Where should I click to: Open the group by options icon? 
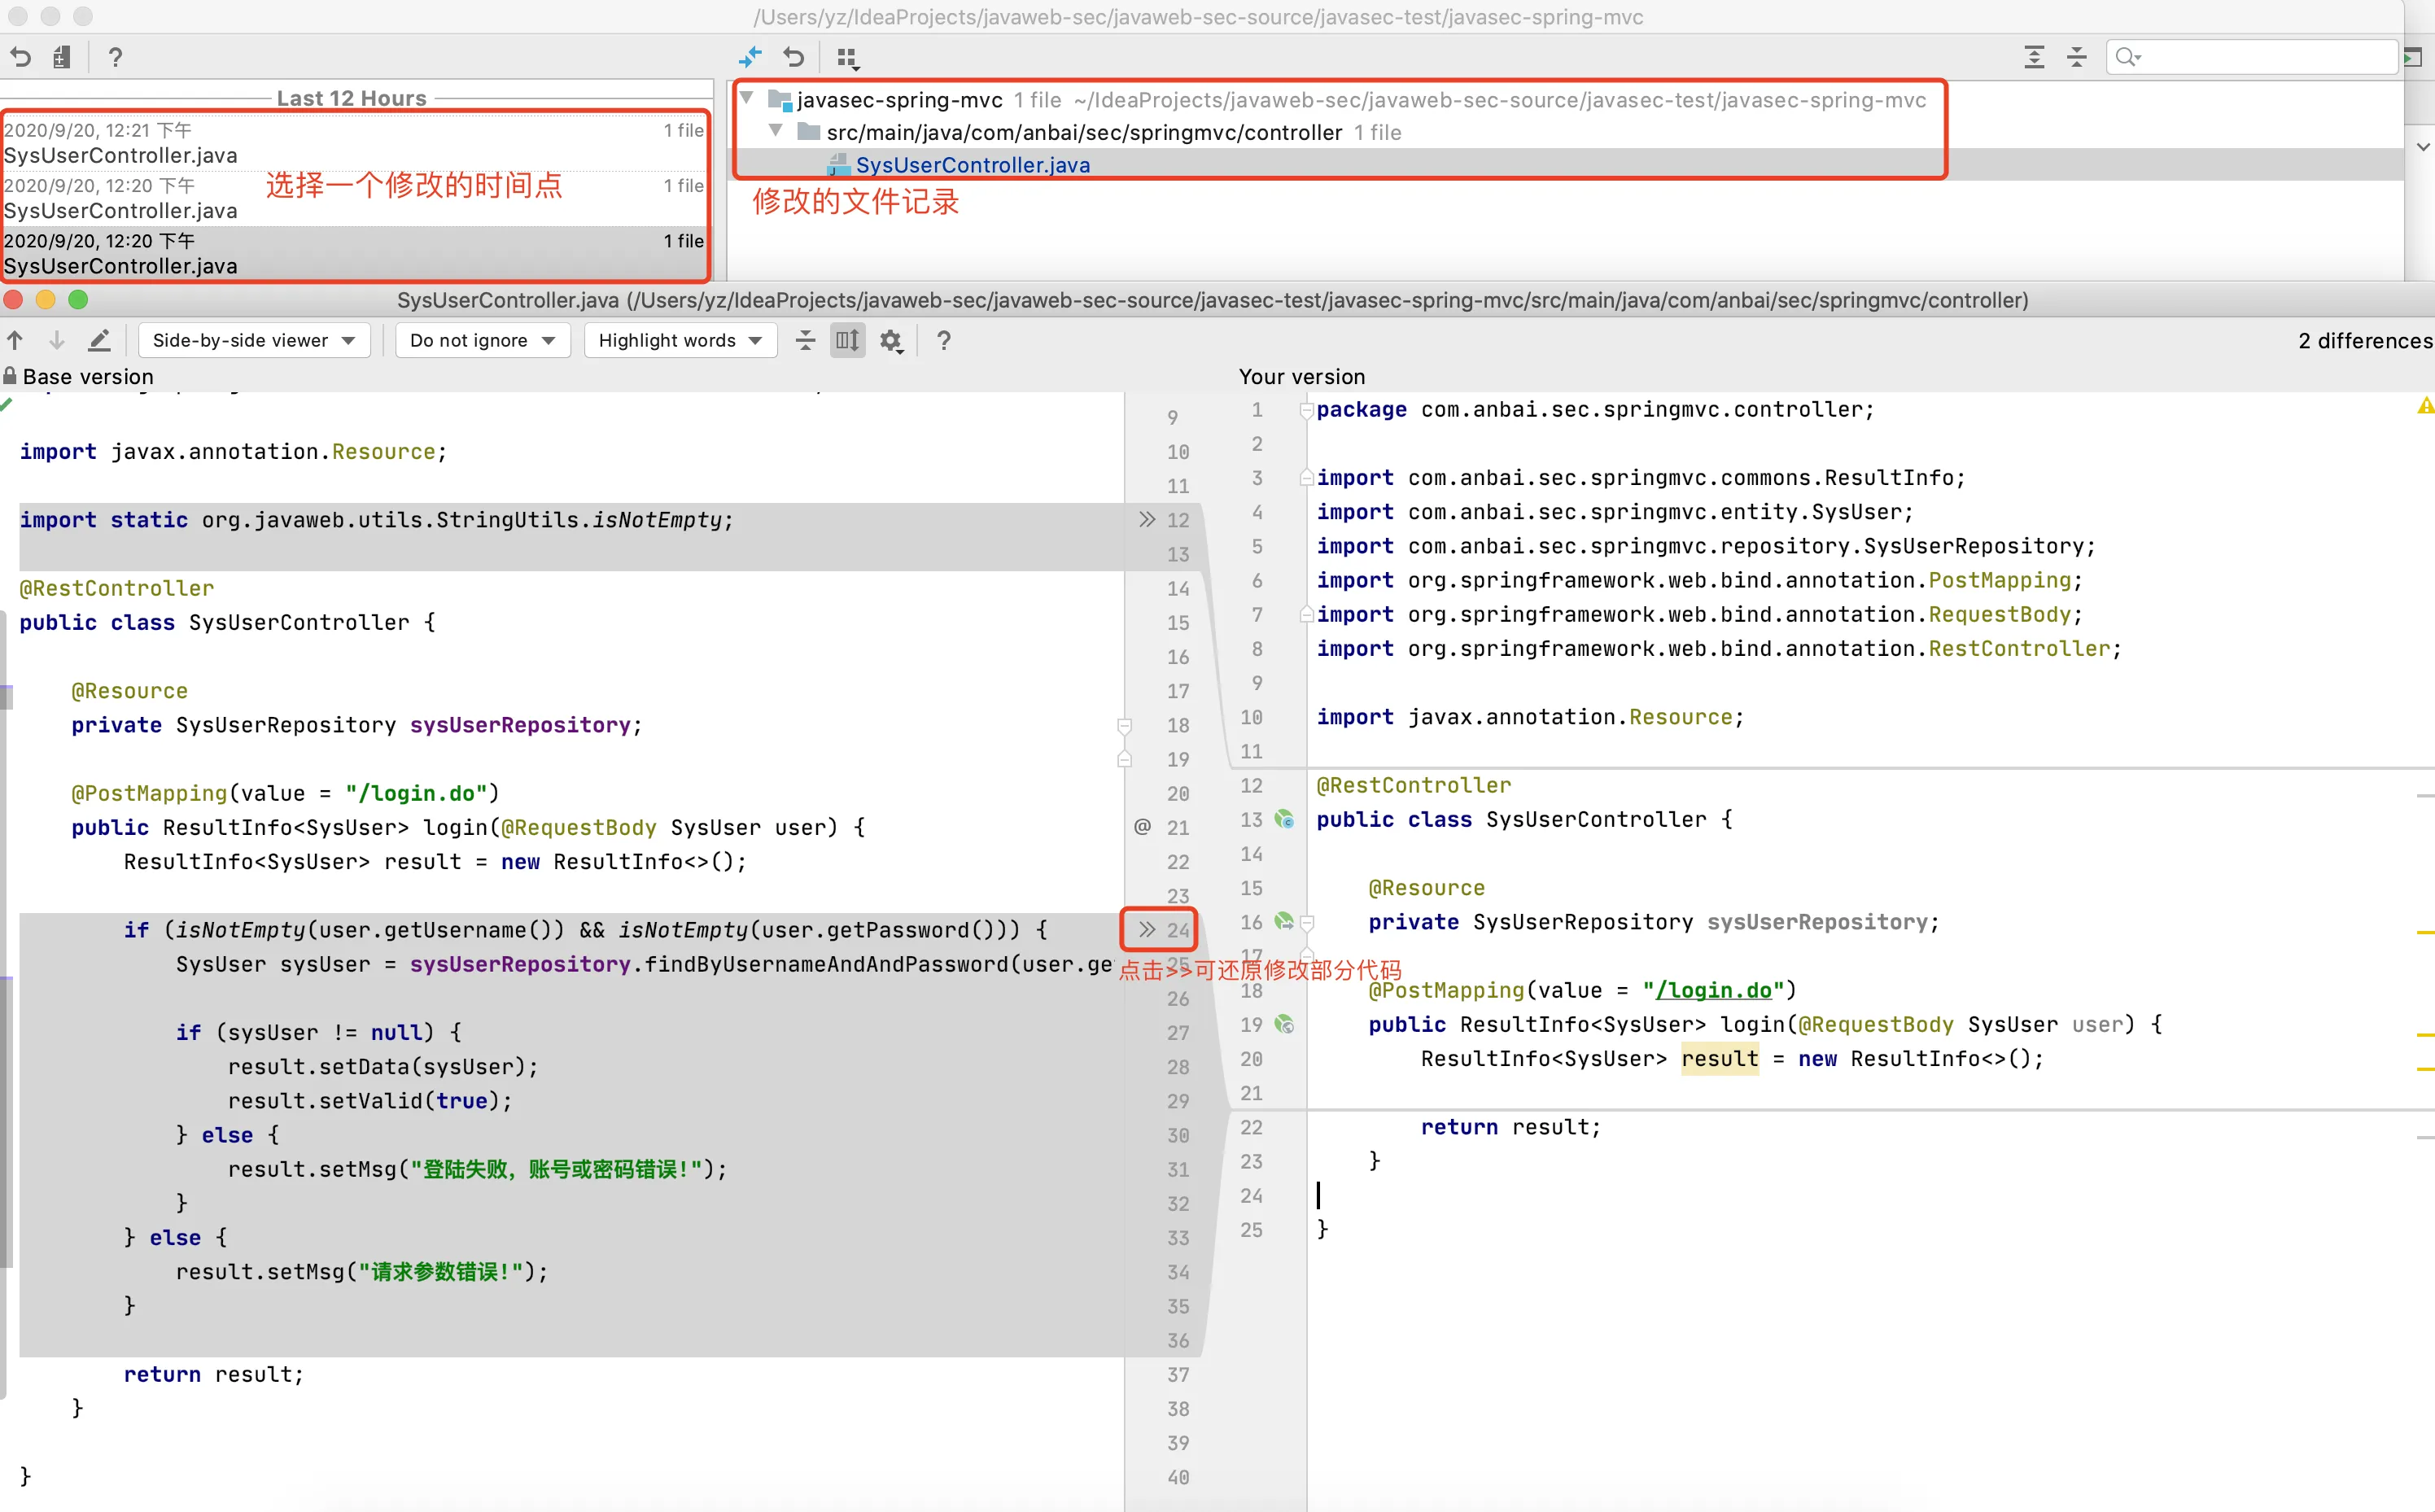(x=847, y=58)
